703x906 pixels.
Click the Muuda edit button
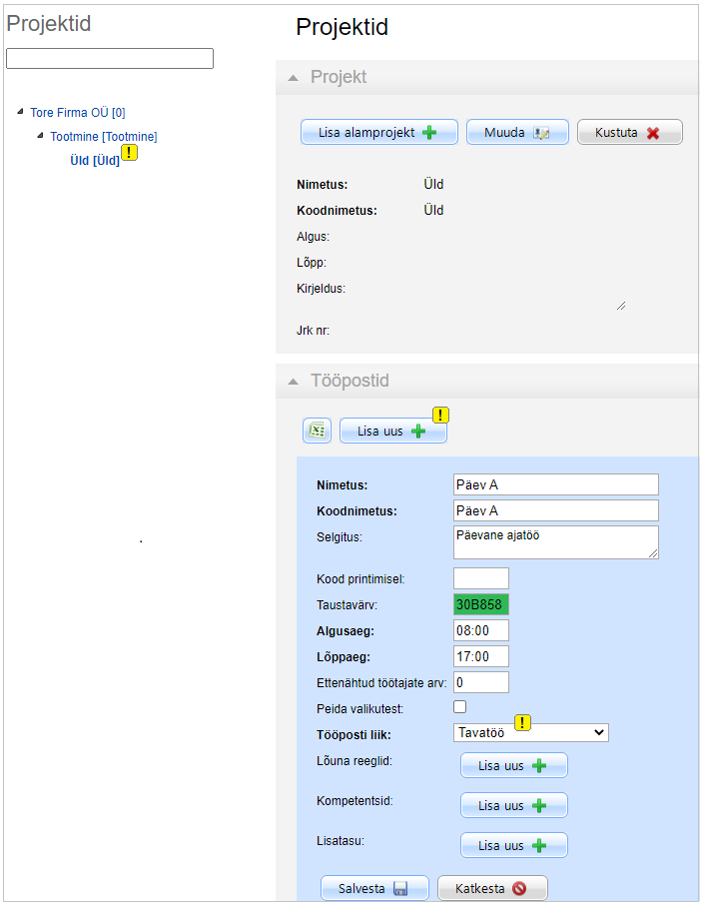(x=517, y=133)
